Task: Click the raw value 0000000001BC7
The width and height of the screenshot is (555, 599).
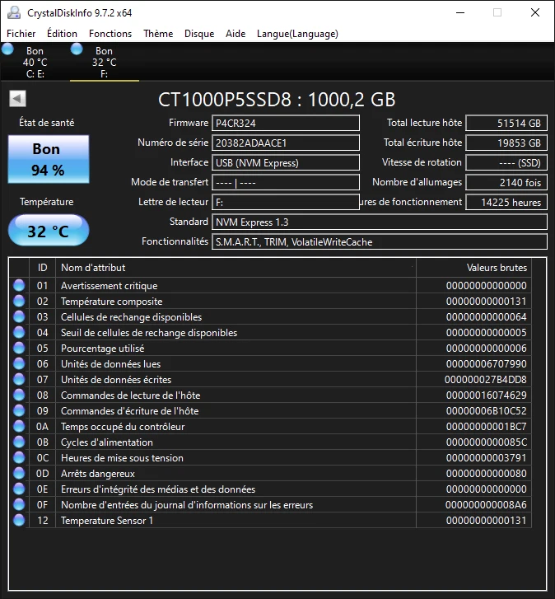Action: click(x=487, y=427)
